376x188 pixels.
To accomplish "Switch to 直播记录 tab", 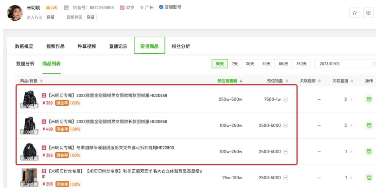I will point(118,47).
